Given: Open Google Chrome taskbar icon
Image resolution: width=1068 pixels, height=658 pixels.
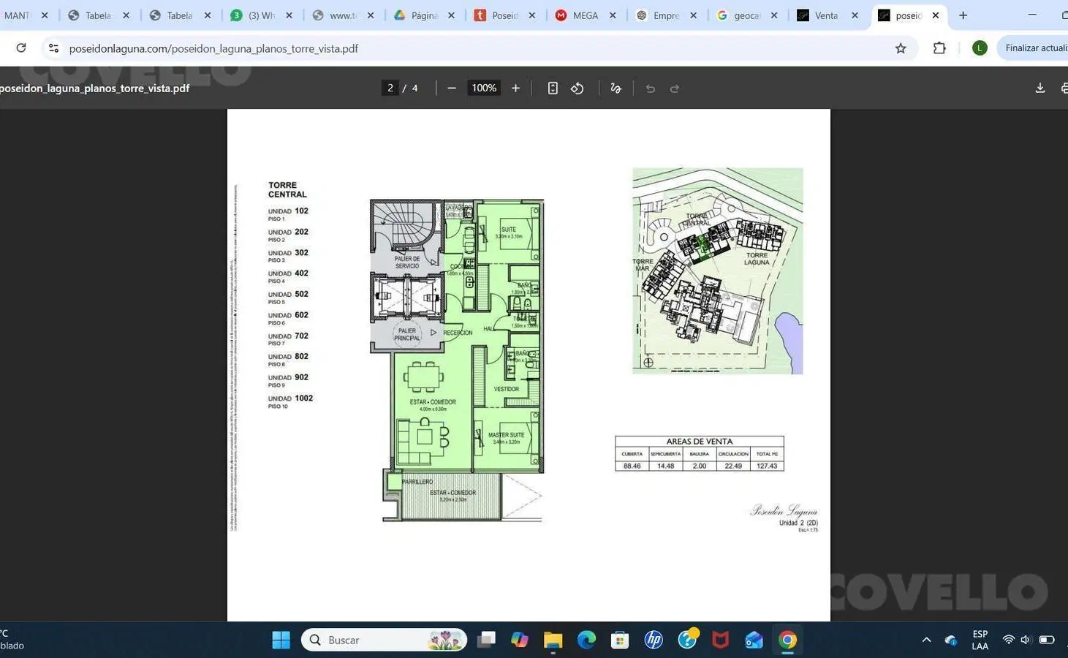Looking at the screenshot, I should tap(787, 640).
